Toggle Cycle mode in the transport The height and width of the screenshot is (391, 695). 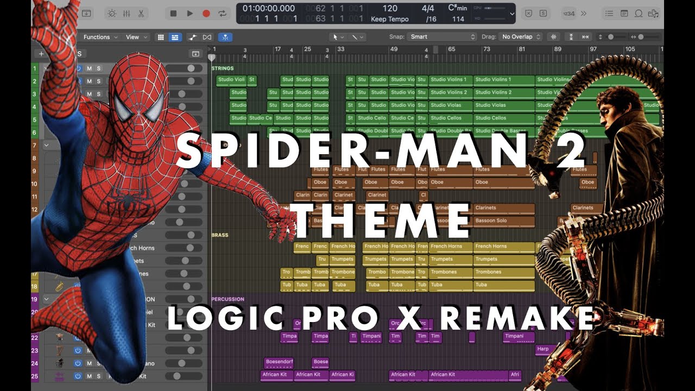(x=222, y=14)
